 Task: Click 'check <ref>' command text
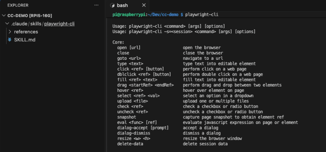[130, 106]
